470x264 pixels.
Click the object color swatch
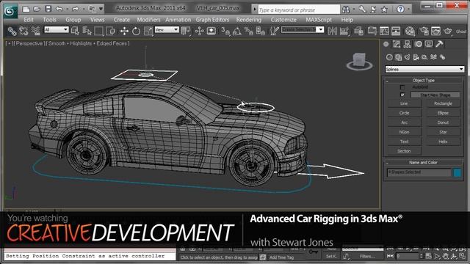457,173
